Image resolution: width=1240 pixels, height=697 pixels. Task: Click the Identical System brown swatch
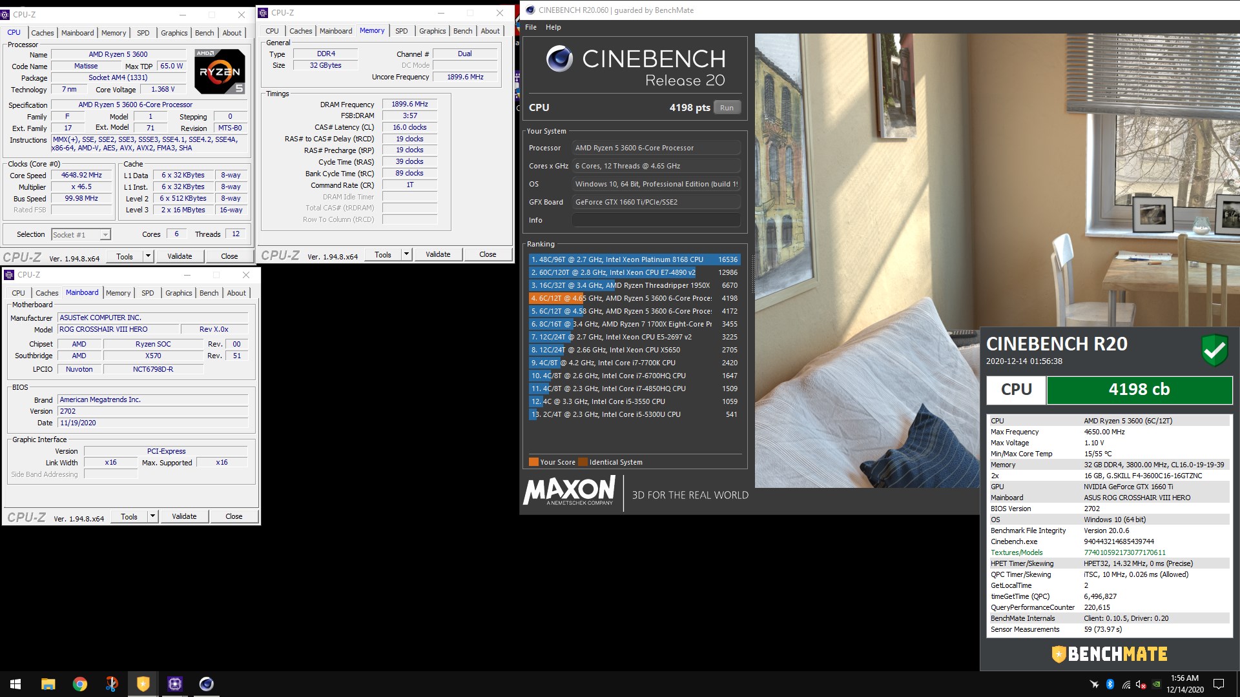583,462
